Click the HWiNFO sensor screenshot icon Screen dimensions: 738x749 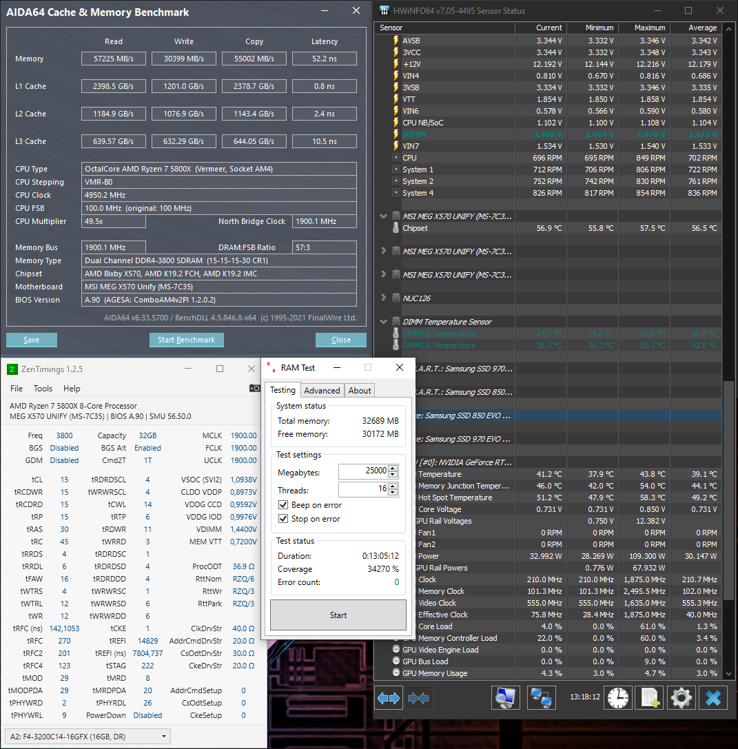pos(505,698)
